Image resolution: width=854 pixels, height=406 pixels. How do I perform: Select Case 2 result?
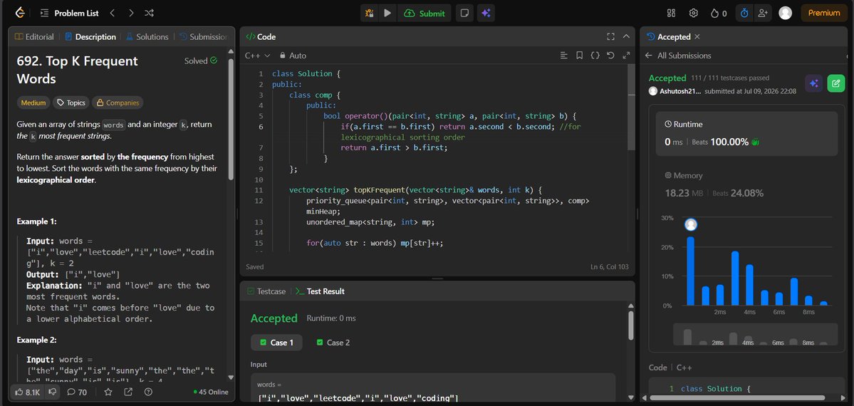pos(333,343)
